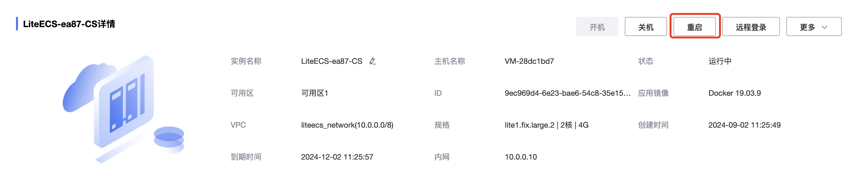This screenshot has width=861, height=187.
Task: Click the cloud server illustration
Action: (x=123, y=109)
